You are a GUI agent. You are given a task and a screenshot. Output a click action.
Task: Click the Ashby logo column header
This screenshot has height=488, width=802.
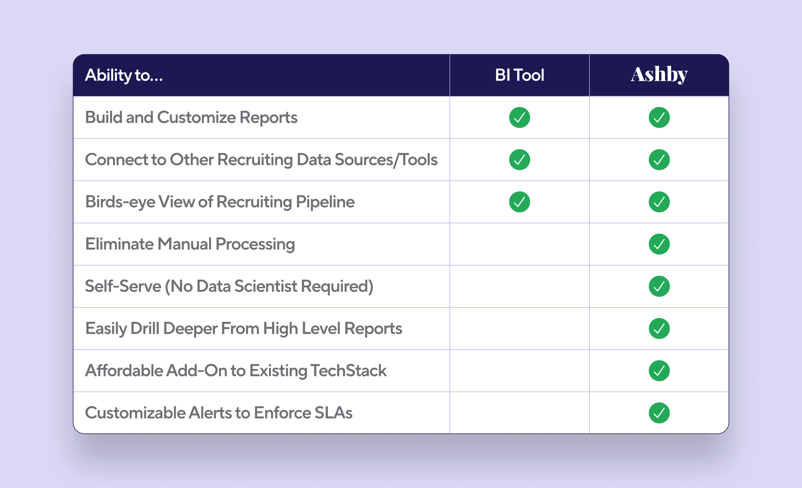point(659,75)
